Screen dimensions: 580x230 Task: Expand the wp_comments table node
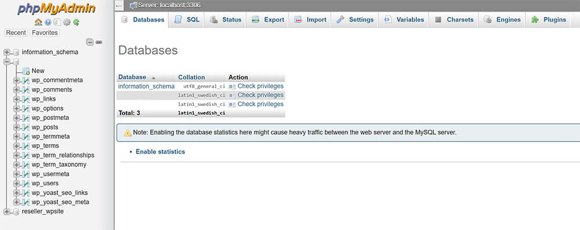[x=16, y=89]
